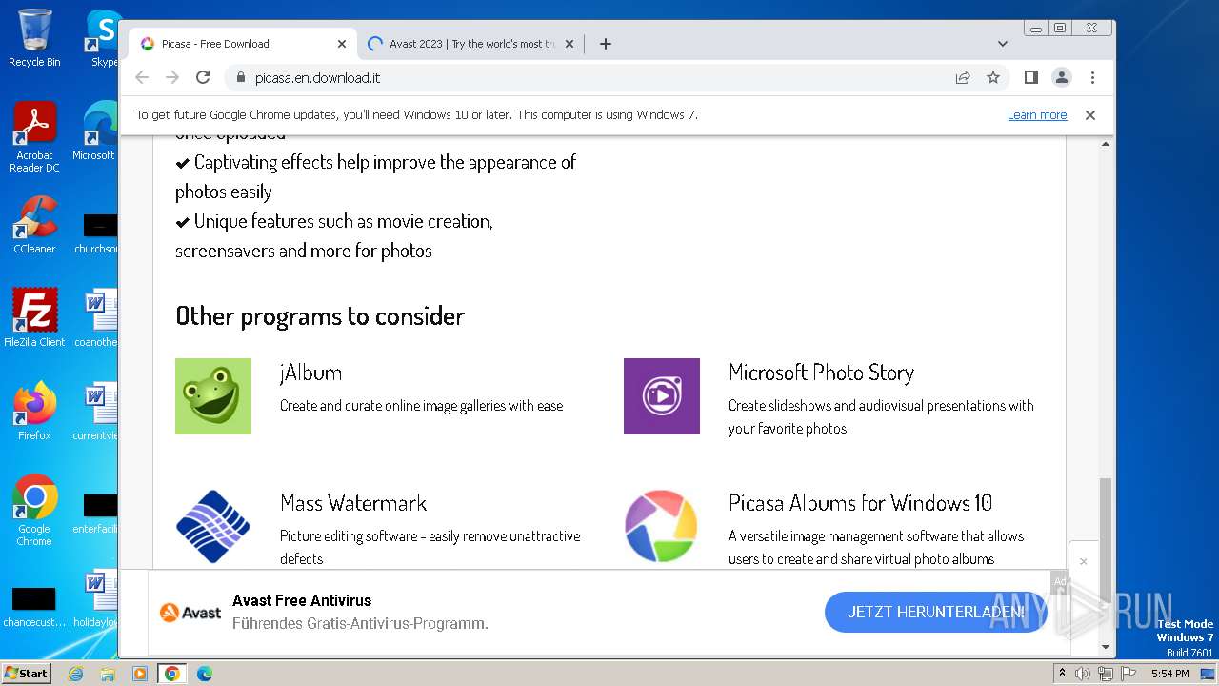Click the taskbar clock showing 5:54 PM

1169,674
